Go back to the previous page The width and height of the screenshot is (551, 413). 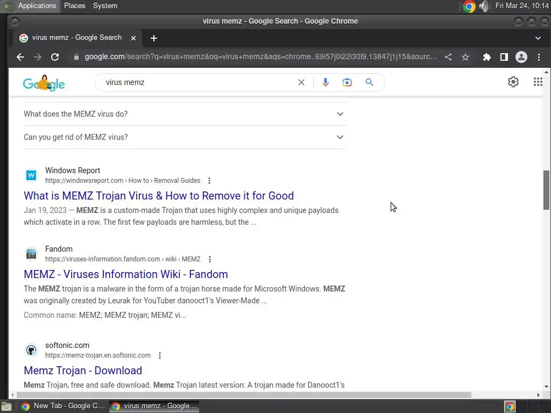pyautogui.click(x=20, y=57)
